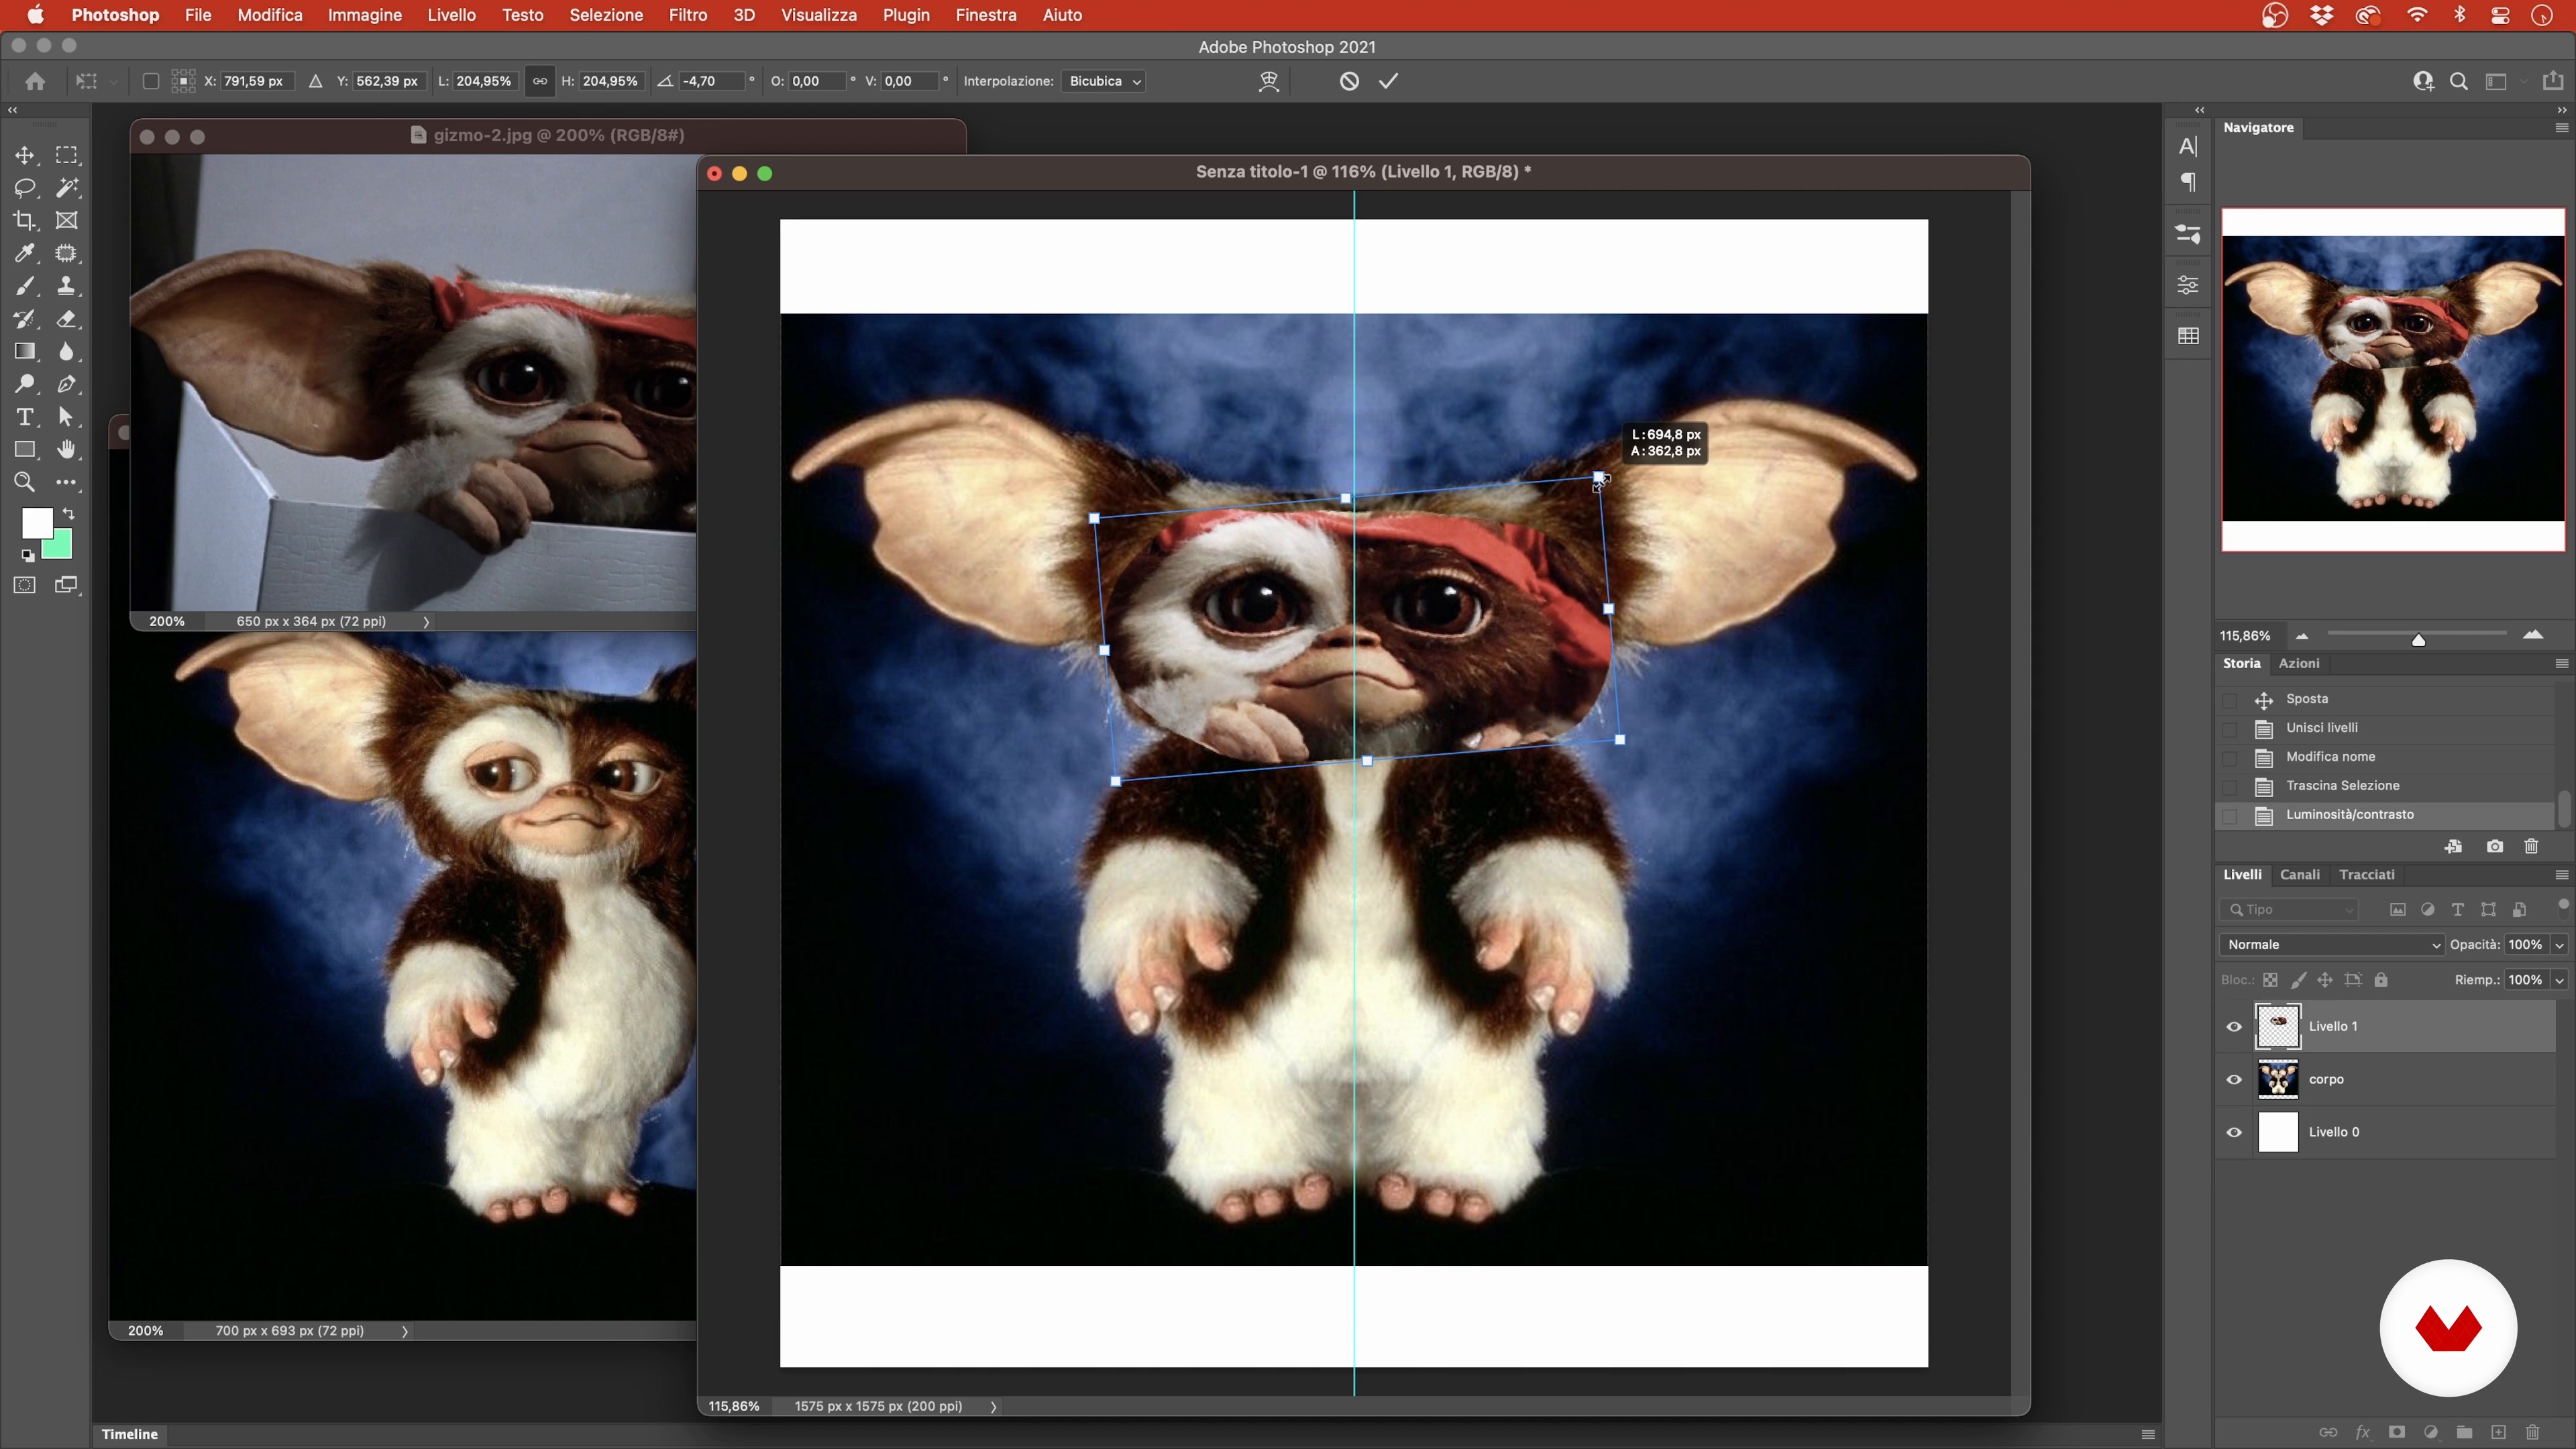Select the Frame tool
Screen dimensions: 2576x1449
(66, 220)
